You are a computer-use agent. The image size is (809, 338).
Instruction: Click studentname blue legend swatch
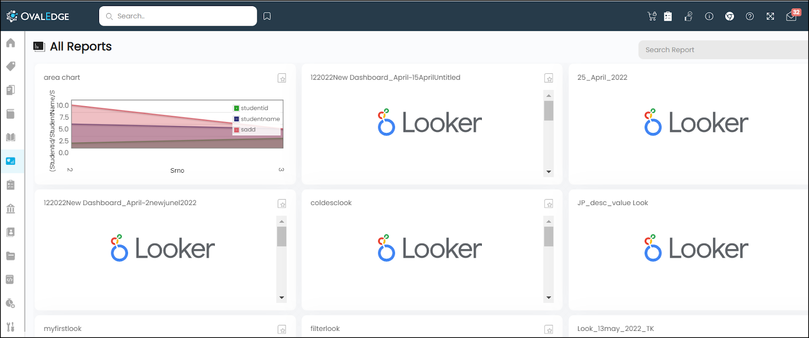pyautogui.click(x=236, y=119)
